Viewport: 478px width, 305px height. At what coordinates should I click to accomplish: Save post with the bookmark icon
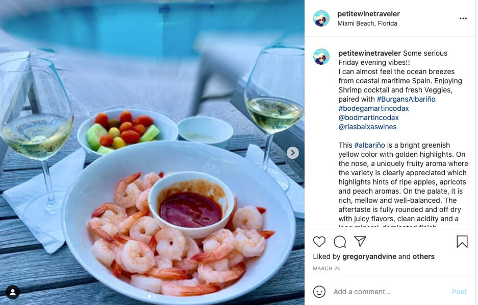[x=462, y=242]
